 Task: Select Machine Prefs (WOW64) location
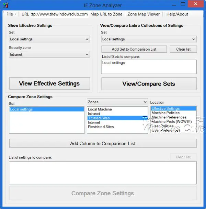point(173,121)
